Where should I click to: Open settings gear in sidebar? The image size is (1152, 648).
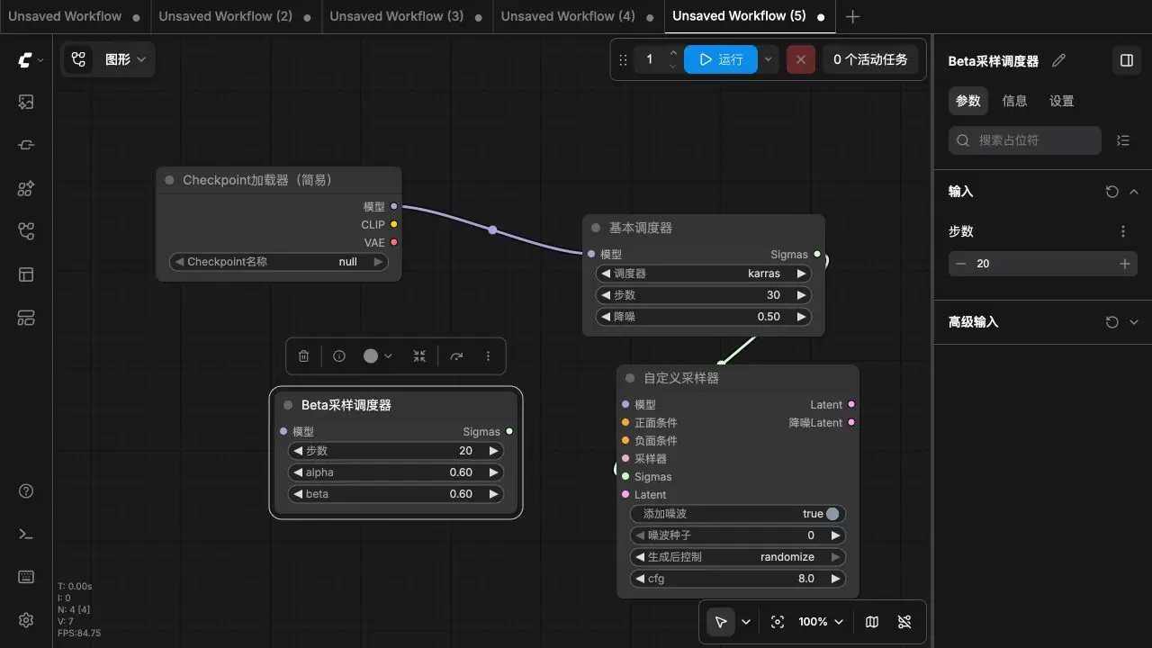[x=26, y=620]
